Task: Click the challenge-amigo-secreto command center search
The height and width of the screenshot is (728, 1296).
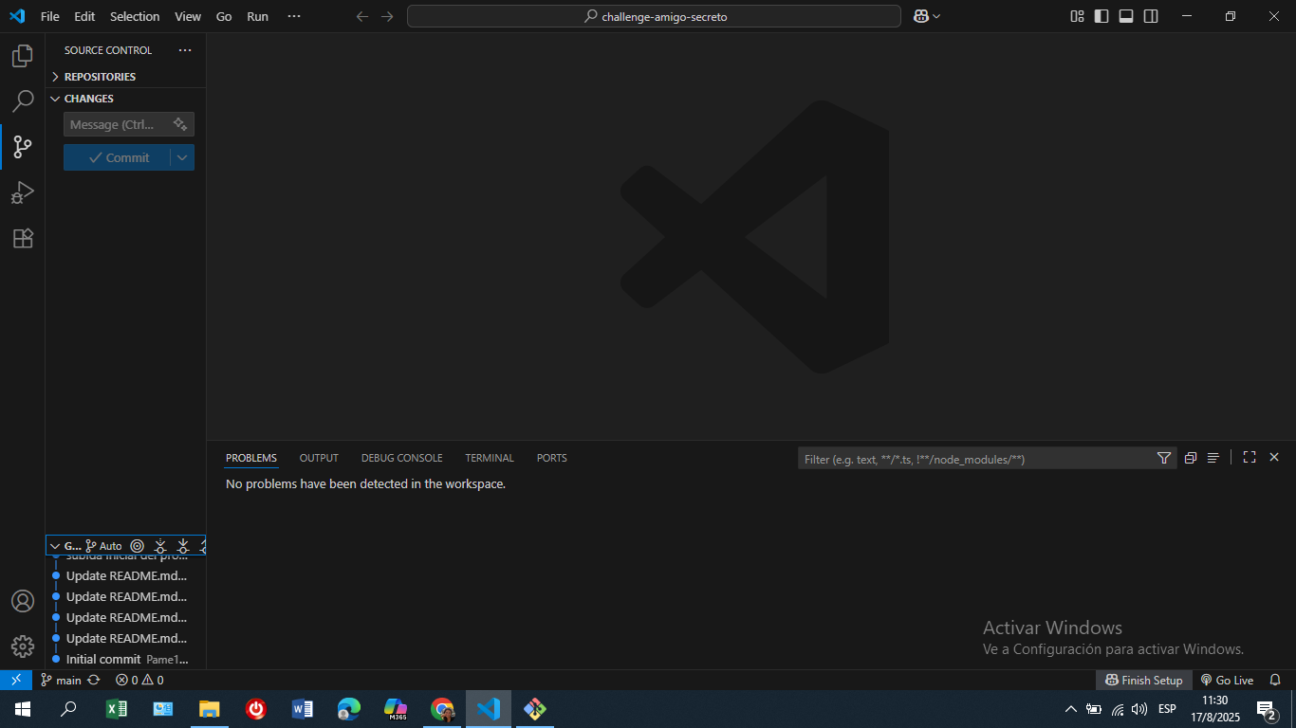Action: [654, 16]
